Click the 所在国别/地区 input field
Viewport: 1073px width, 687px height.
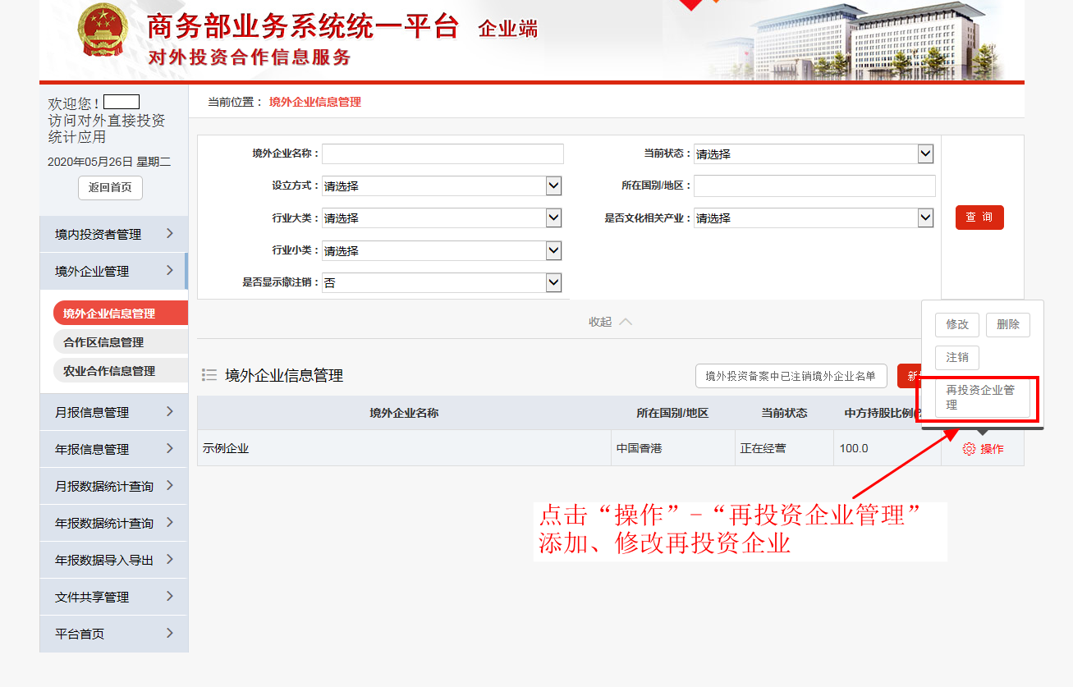click(814, 185)
